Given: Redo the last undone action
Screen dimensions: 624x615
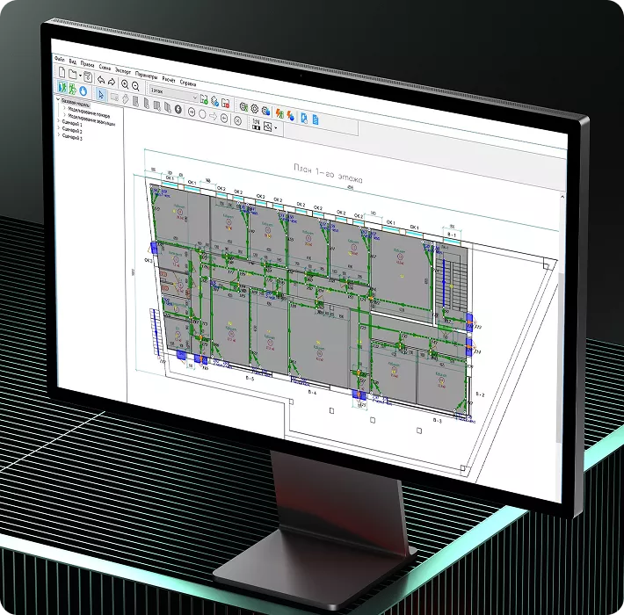Looking at the screenshot, I should click(x=112, y=82).
